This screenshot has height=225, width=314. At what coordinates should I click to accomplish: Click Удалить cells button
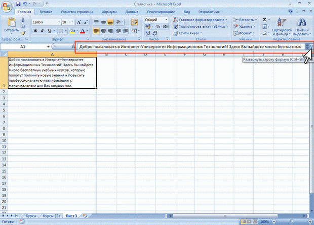point(244,26)
